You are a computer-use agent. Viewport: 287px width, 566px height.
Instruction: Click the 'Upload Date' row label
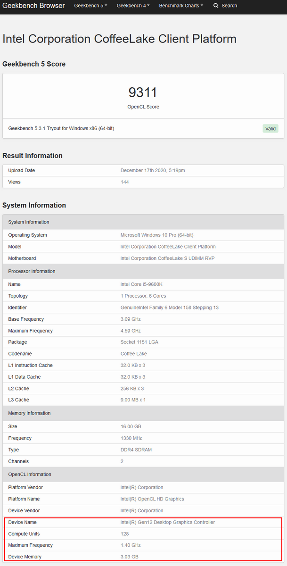pos(22,170)
